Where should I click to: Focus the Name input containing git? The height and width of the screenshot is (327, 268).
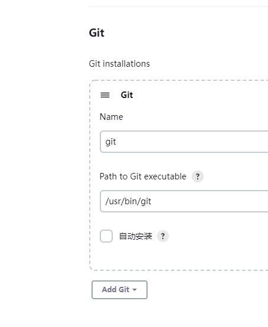point(184,142)
